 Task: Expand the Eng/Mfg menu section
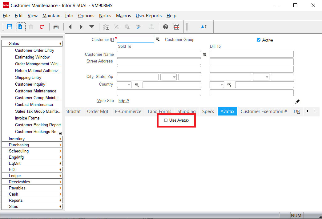pyautogui.click(x=60, y=157)
